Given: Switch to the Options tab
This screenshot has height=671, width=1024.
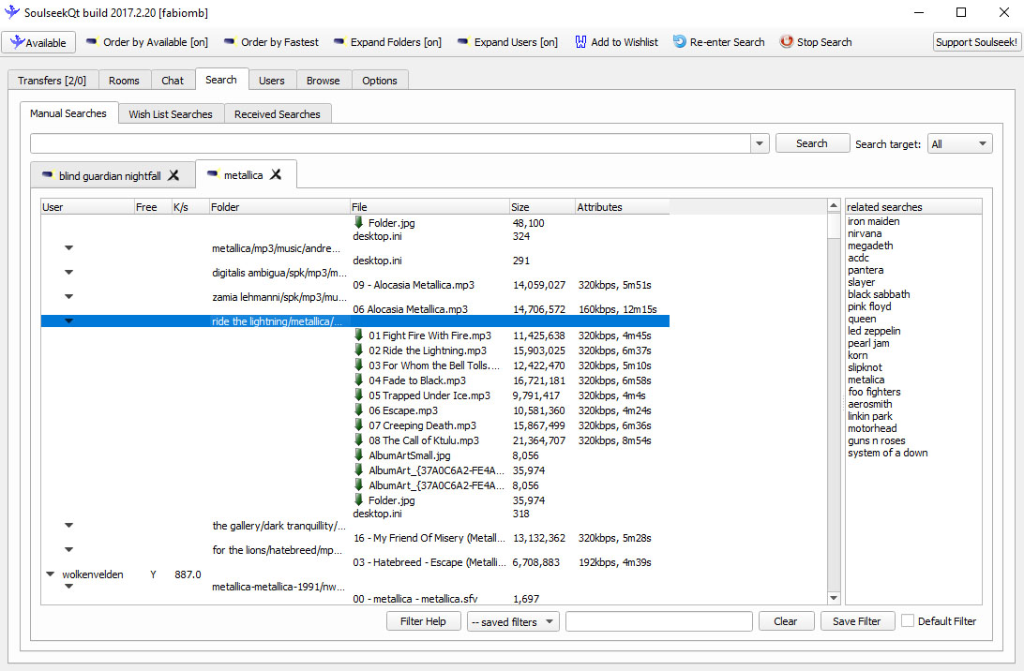Looking at the screenshot, I should 380,81.
